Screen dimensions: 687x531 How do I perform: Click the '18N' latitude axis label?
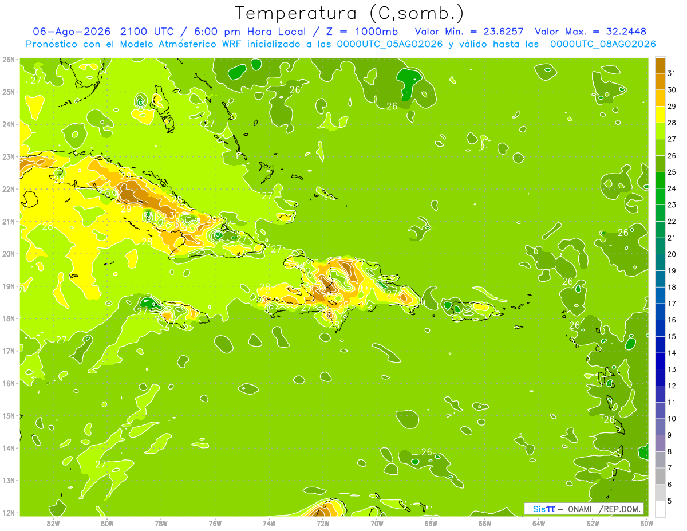tap(9, 318)
